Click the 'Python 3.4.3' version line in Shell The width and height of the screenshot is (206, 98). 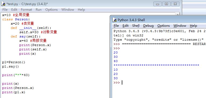pos(160,31)
